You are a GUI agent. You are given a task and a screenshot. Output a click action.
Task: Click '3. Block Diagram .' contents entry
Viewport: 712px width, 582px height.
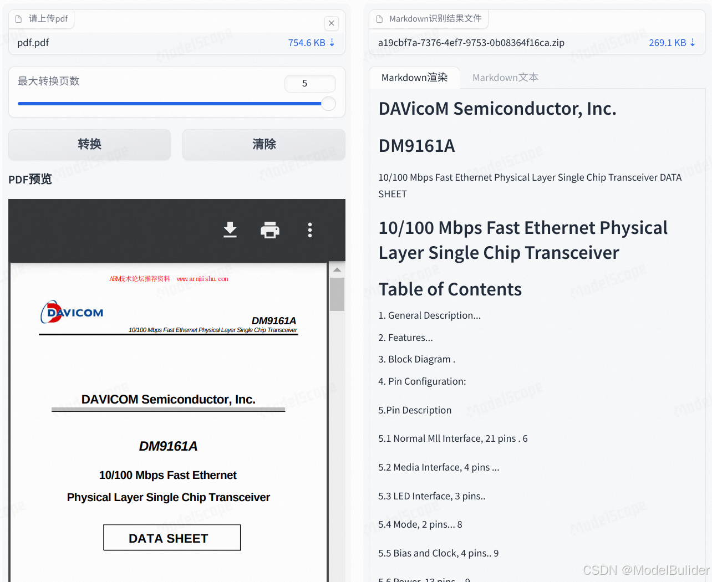click(416, 359)
